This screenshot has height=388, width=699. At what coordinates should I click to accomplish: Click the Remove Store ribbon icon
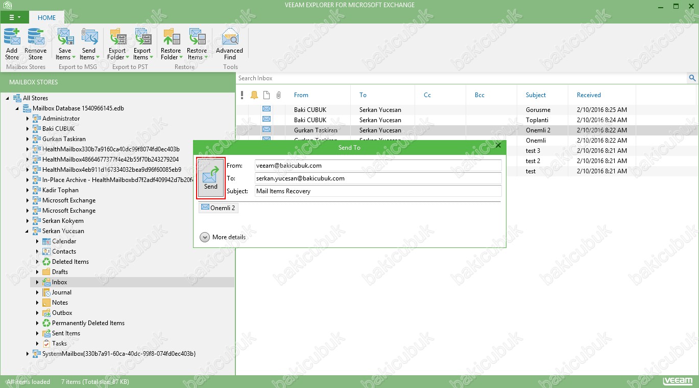coord(36,44)
